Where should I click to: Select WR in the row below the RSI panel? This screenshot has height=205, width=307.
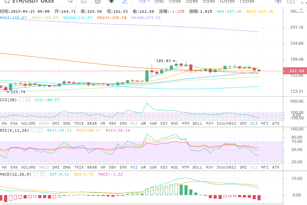[x=144, y=167]
